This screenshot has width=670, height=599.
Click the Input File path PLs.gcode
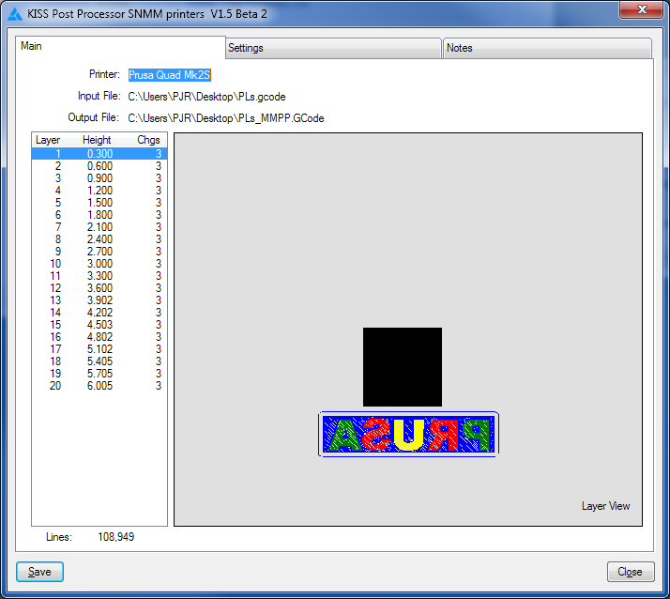tap(206, 97)
